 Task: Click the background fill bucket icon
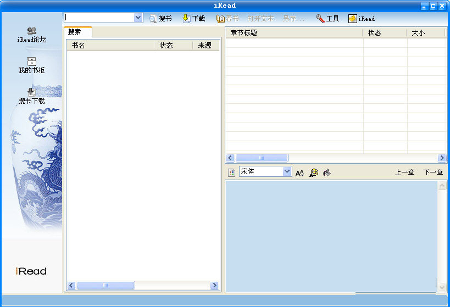click(x=327, y=172)
